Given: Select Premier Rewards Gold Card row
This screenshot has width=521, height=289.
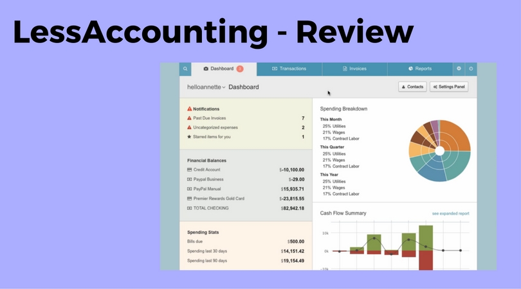Looking at the screenshot, I should click(x=246, y=198).
